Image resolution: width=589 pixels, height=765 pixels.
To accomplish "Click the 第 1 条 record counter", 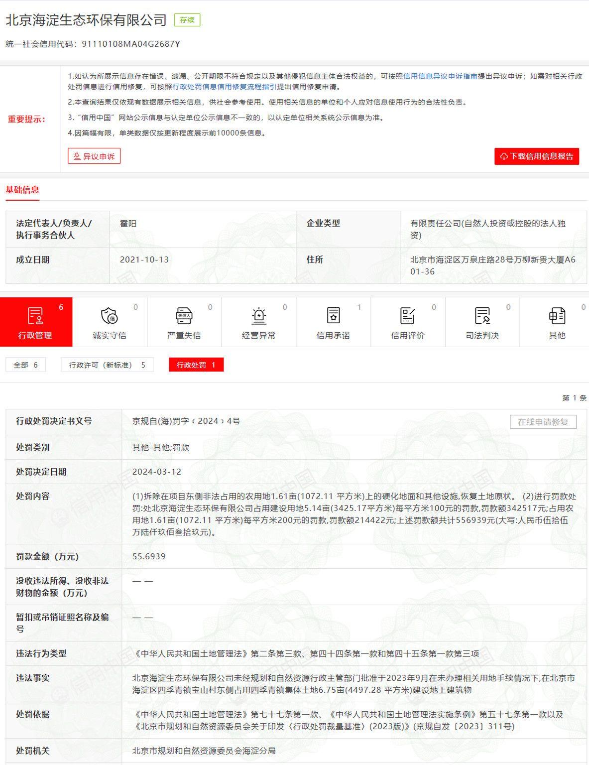I will point(575,398).
